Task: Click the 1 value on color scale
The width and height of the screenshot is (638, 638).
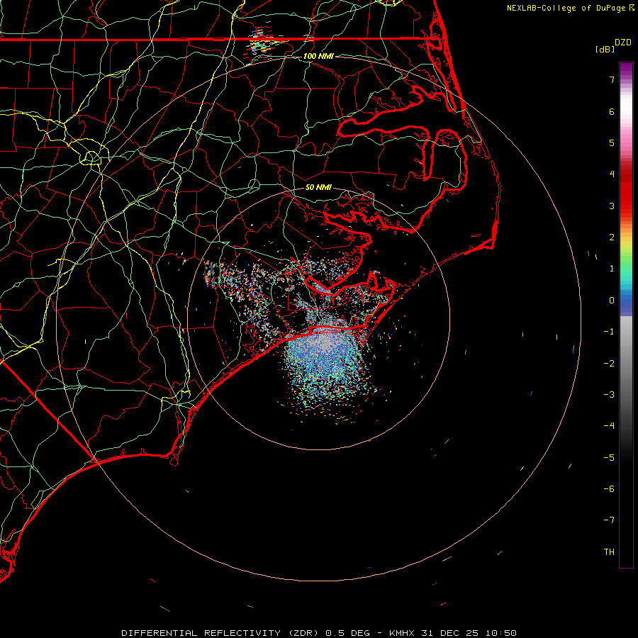Action: click(612, 269)
